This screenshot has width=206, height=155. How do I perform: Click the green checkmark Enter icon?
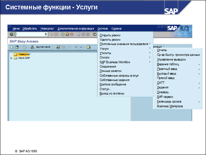tap(12, 34)
